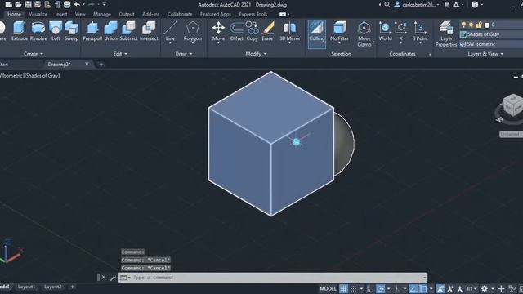Open the Express Tools ribbon tab
523x294 pixels.
point(253,14)
